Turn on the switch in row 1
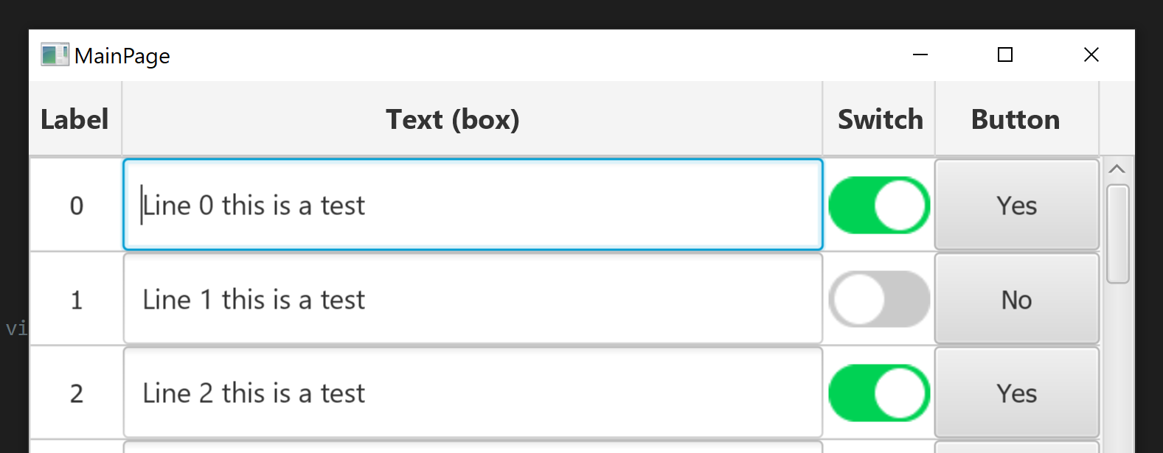This screenshot has width=1163, height=453. pos(879,300)
